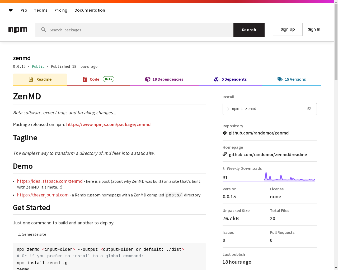Click the Demo heading
338x270 pixels.
click(23, 166)
